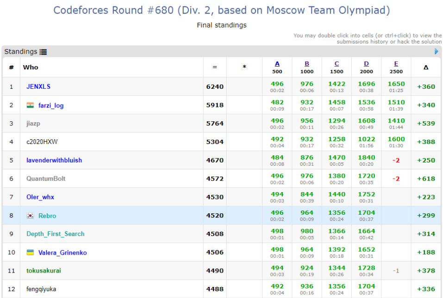Viewport: 443px width, 298px height.
Task: Open Oler_whx profile
Action: [x=40, y=197]
